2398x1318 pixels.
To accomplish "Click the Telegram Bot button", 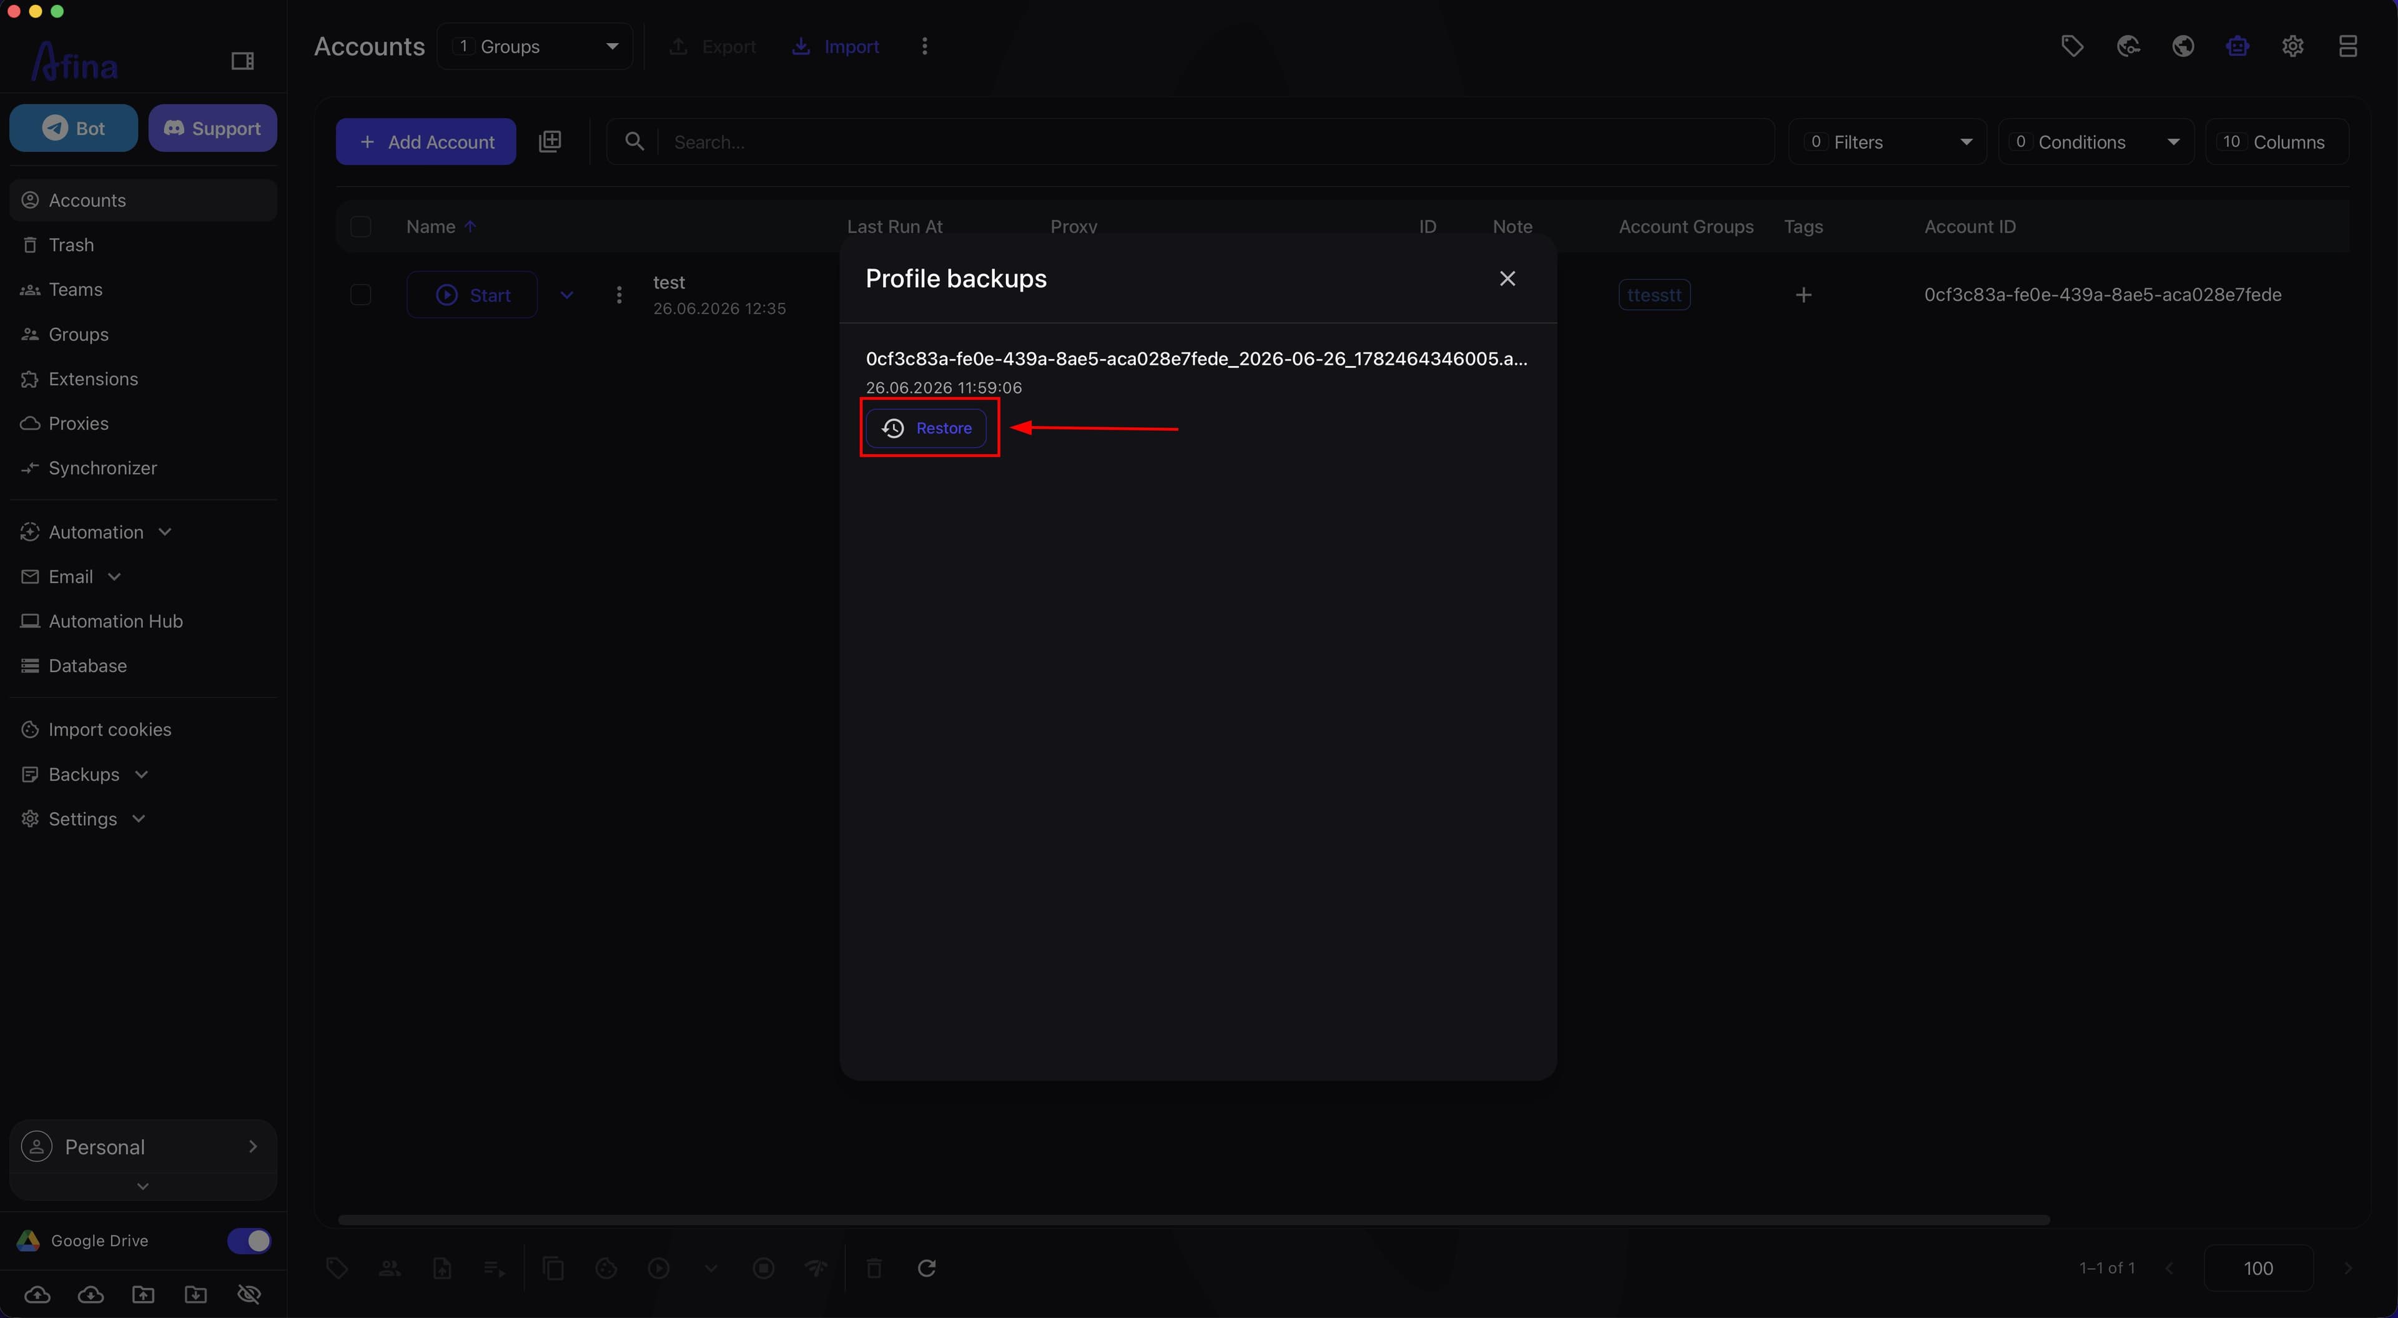I will click(74, 129).
